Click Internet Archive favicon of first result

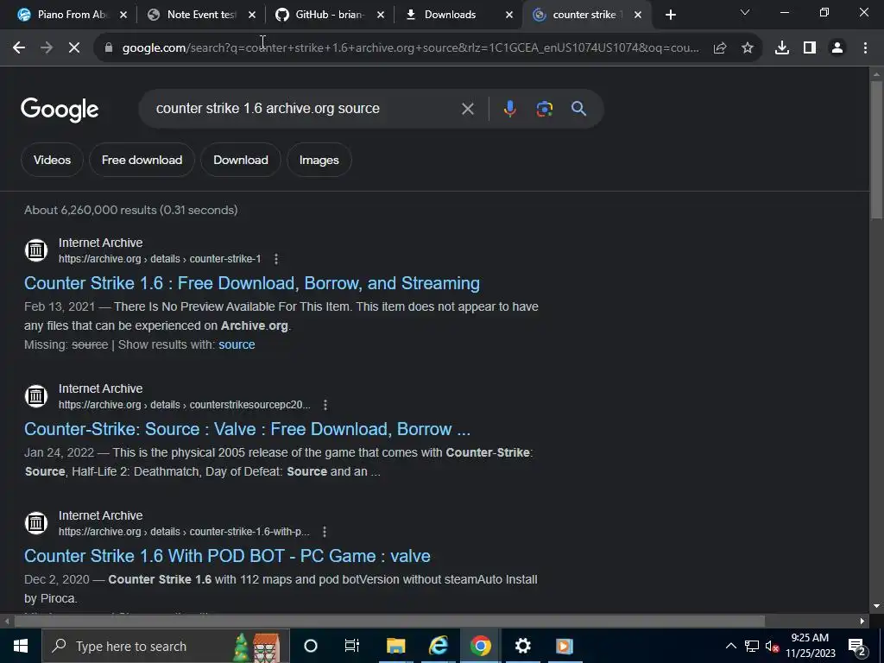pos(36,249)
